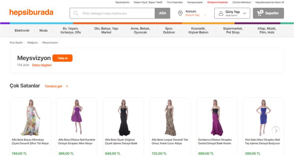Open Anne, Bebek, Oyuncak menu
This screenshot has height=156, width=294.
point(140,30)
